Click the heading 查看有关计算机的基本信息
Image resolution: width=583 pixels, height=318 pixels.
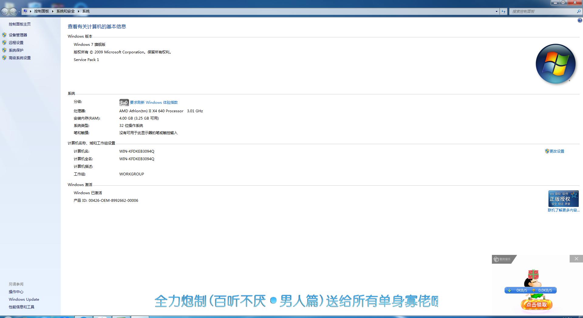97,26
